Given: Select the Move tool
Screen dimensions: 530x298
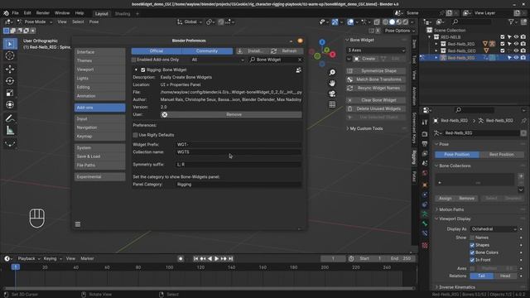Looking at the screenshot, I should click(10, 69).
